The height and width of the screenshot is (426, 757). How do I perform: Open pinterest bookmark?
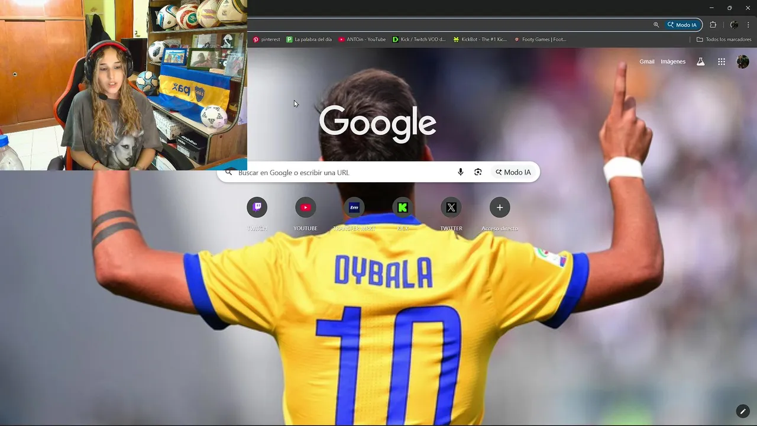tap(266, 40)
